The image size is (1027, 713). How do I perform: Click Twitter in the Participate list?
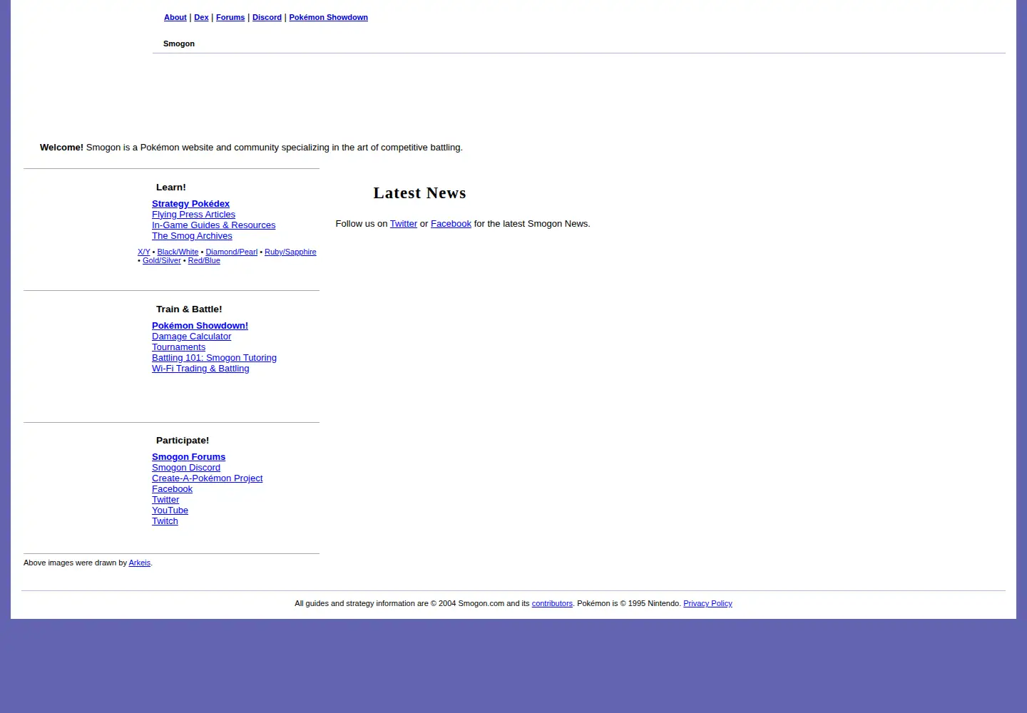coord(165,500)
